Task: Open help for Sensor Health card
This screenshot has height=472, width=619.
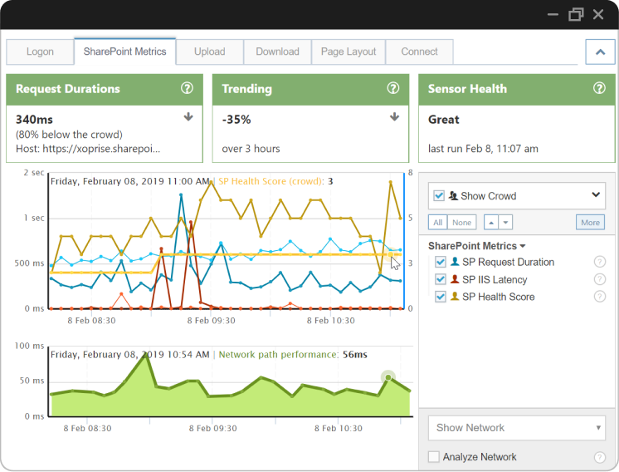Action: 599,88
